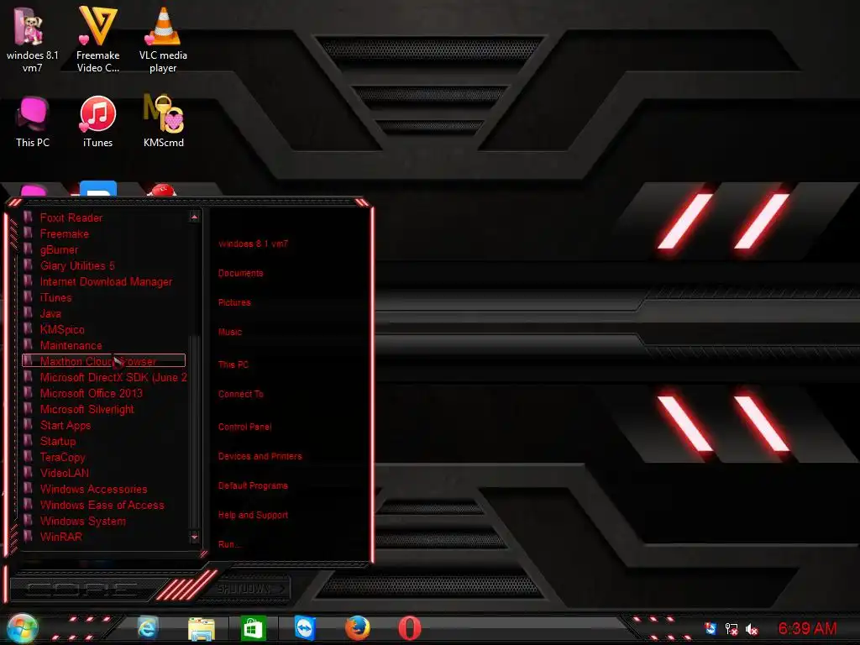The width and height of the screenshot is (860, 645).
Task: Open windoes 8.1 vm7 user folder link
Action: pos(253,244)
